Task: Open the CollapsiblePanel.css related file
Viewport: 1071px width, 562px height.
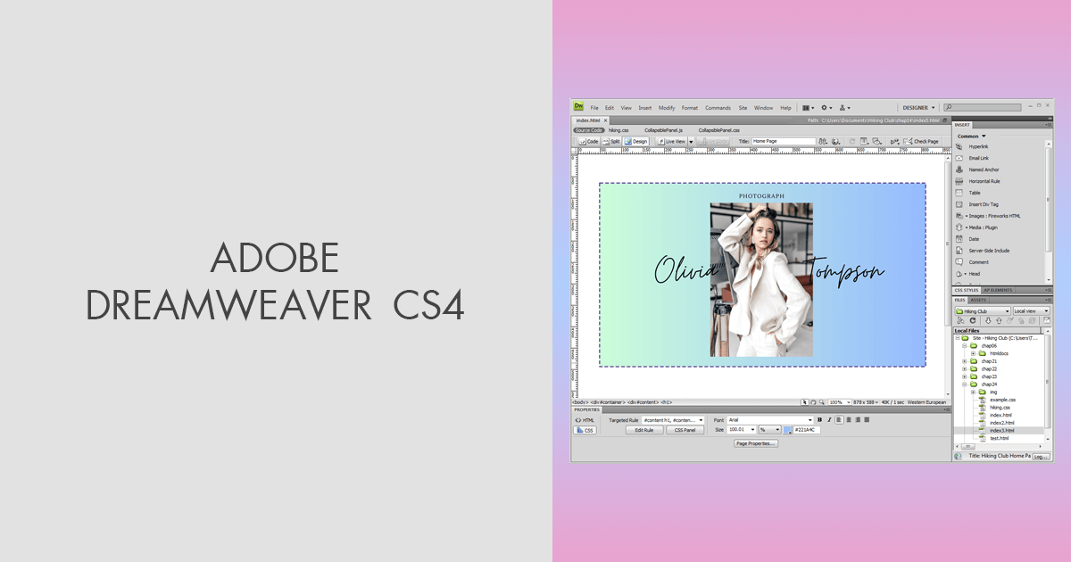Action: point(719,130)
